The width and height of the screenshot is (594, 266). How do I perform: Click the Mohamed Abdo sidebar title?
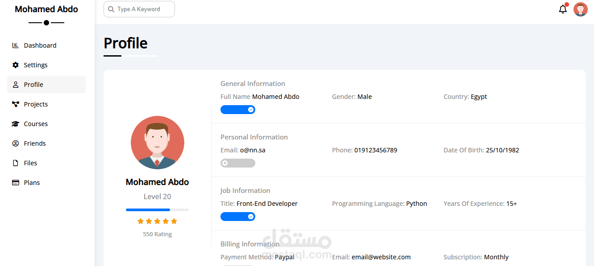pyautogui.click(x=46, y=9)
